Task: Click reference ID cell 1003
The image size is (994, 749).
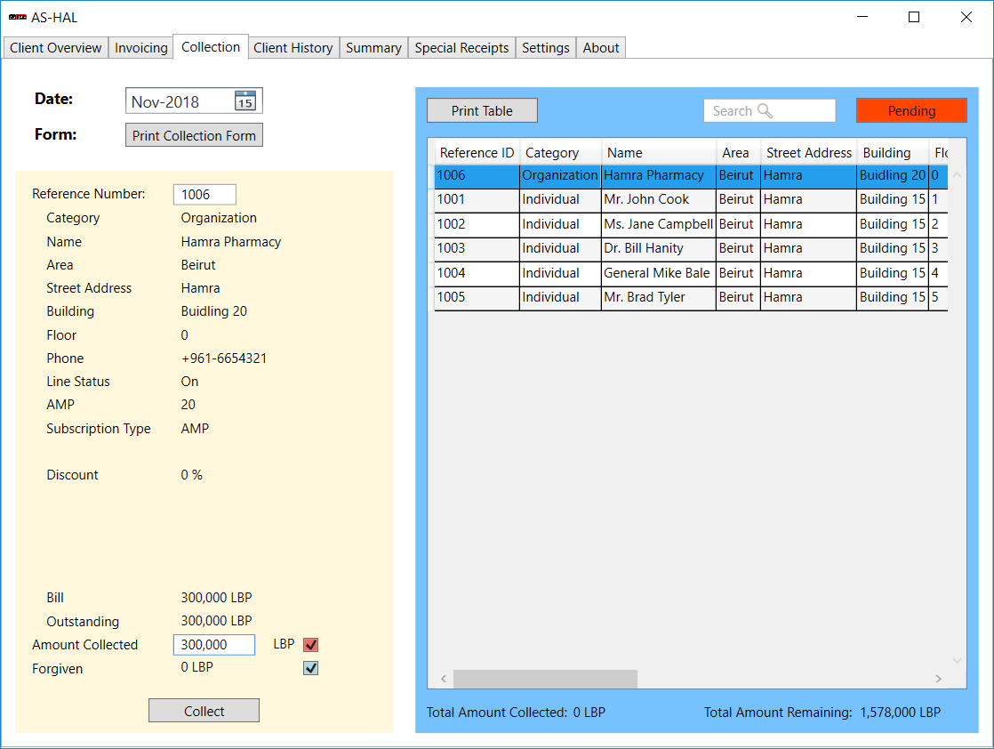Action: point(477,248)
